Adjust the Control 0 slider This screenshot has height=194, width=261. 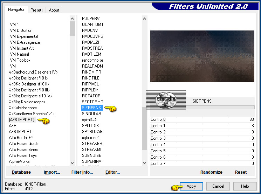click(x=202, y=119)
